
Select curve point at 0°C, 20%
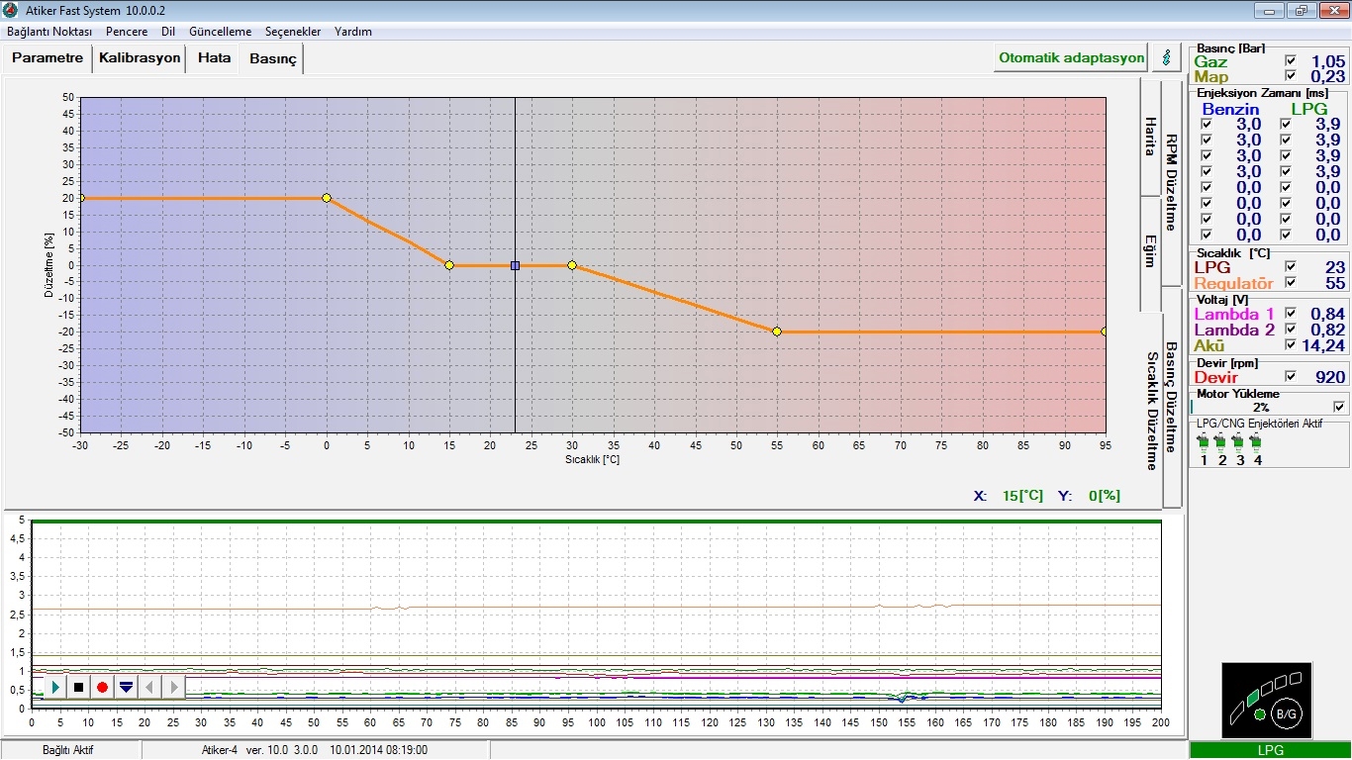click(327, 198)
